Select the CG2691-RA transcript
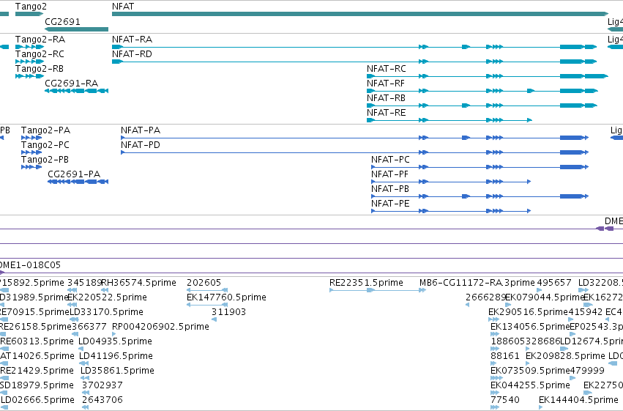 pyautogui.click(x=76, y=91)
